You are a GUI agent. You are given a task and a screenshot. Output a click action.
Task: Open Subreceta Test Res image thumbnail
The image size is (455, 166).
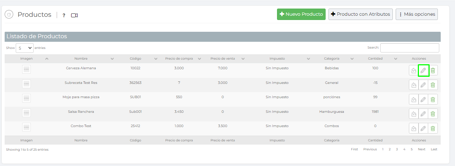[26, 84]
